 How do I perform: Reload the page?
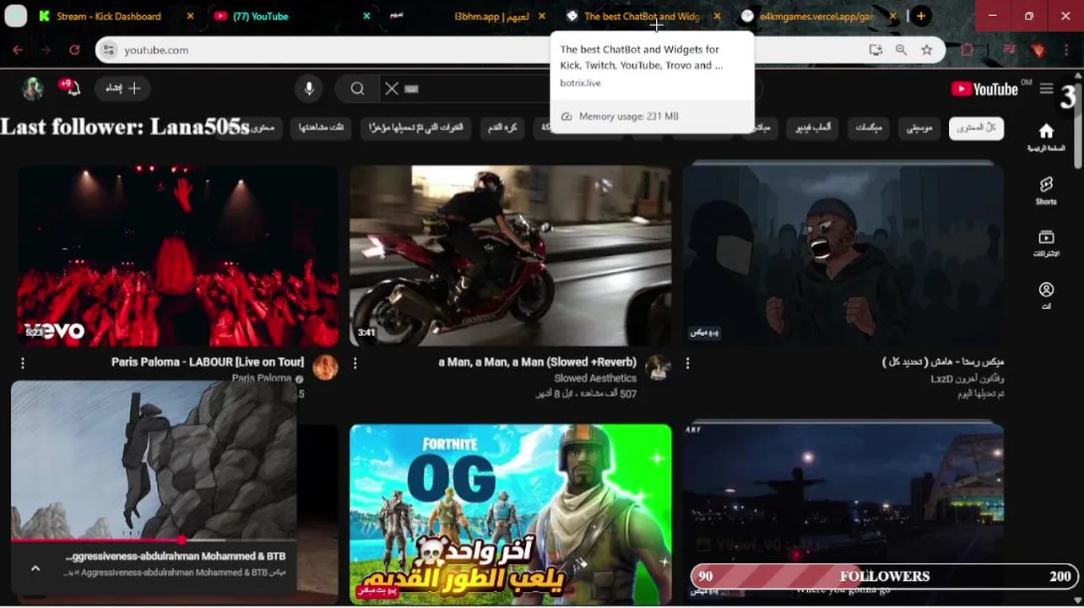click(74, 50)
